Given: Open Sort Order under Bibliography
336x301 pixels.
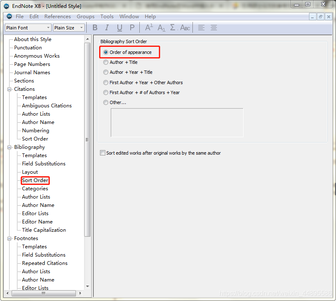Looking at the screenshot, I should click(x=35, y=180).
